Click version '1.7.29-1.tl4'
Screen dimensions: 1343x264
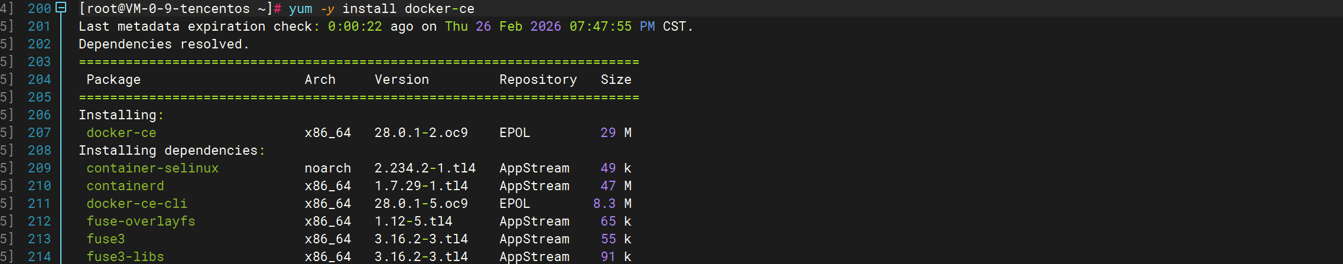click(421, 186)
